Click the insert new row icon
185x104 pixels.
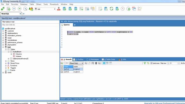click(x=86, y=63)
